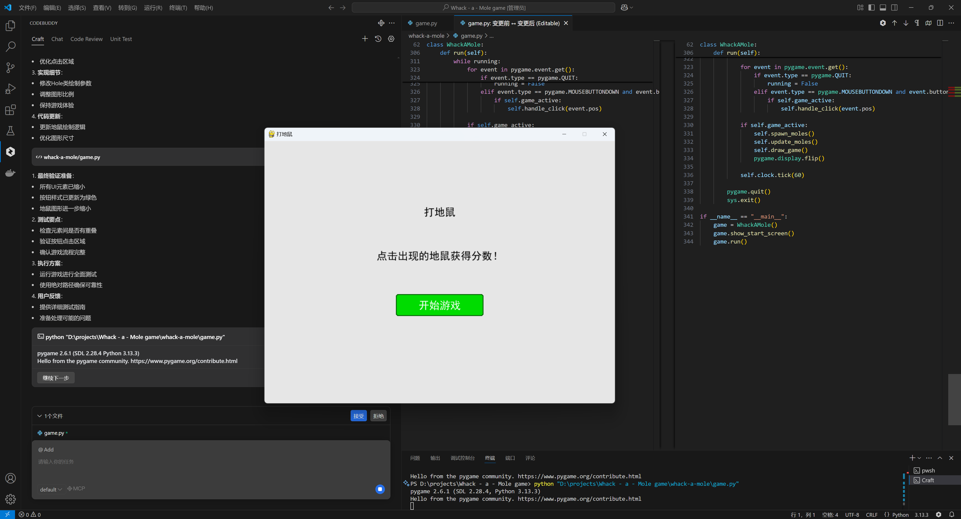This screenshot has height=519, width=961.
Task: Open the default model dropdown
Action: click(x=51, y=489)
